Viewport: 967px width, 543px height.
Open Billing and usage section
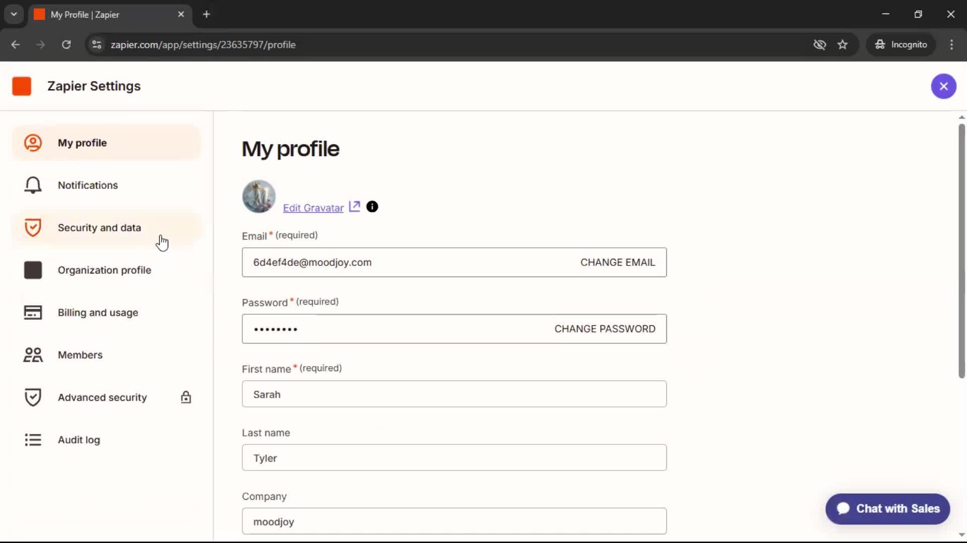(x=106, y=312)
